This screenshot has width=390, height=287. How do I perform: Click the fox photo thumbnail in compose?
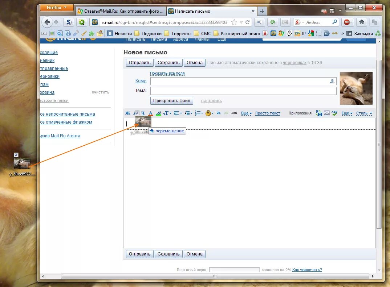(x=356, y=88)
